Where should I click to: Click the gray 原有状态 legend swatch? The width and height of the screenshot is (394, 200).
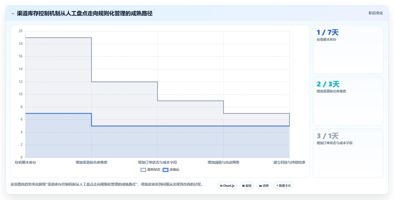[143, 170]
